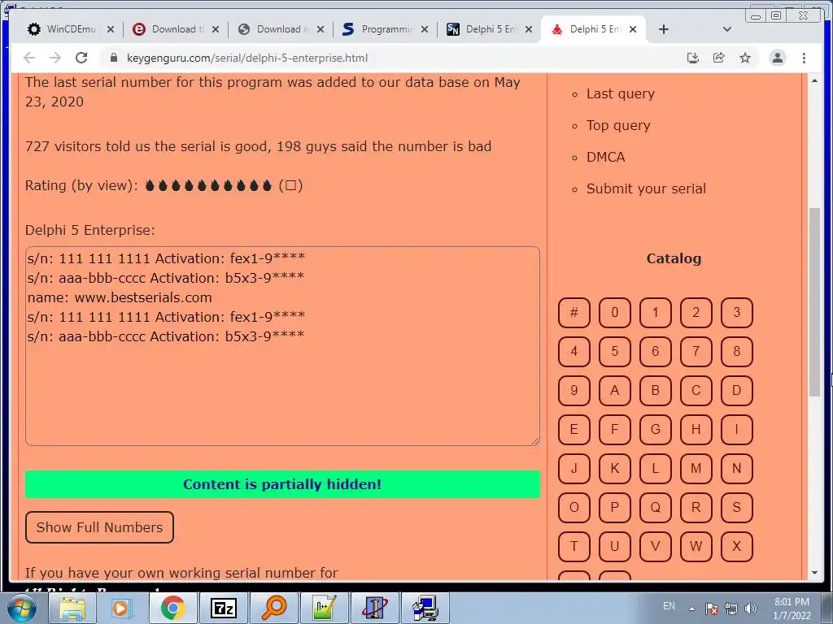Click volume speaker tray icon
The width and height of the screenshot is (833, 624).
(x=750, y=609)
